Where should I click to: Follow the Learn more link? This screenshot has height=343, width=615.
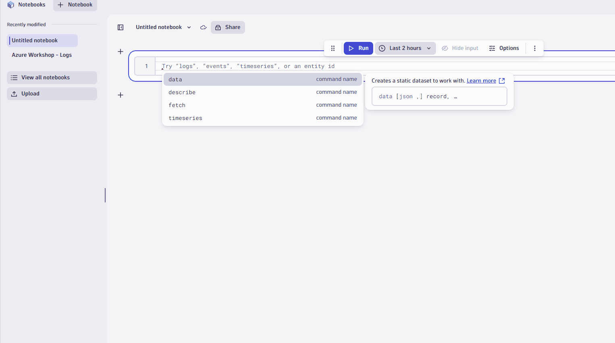tap(481, 81)
